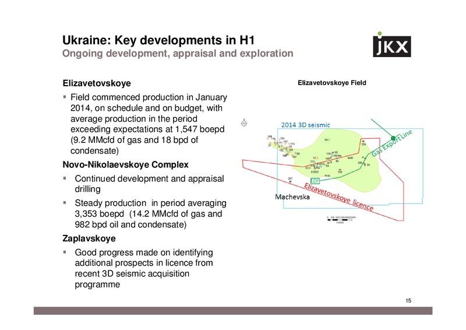Click the green EDF box on map
This screenshot has width=466, height=330.
(x=315, y=181)
